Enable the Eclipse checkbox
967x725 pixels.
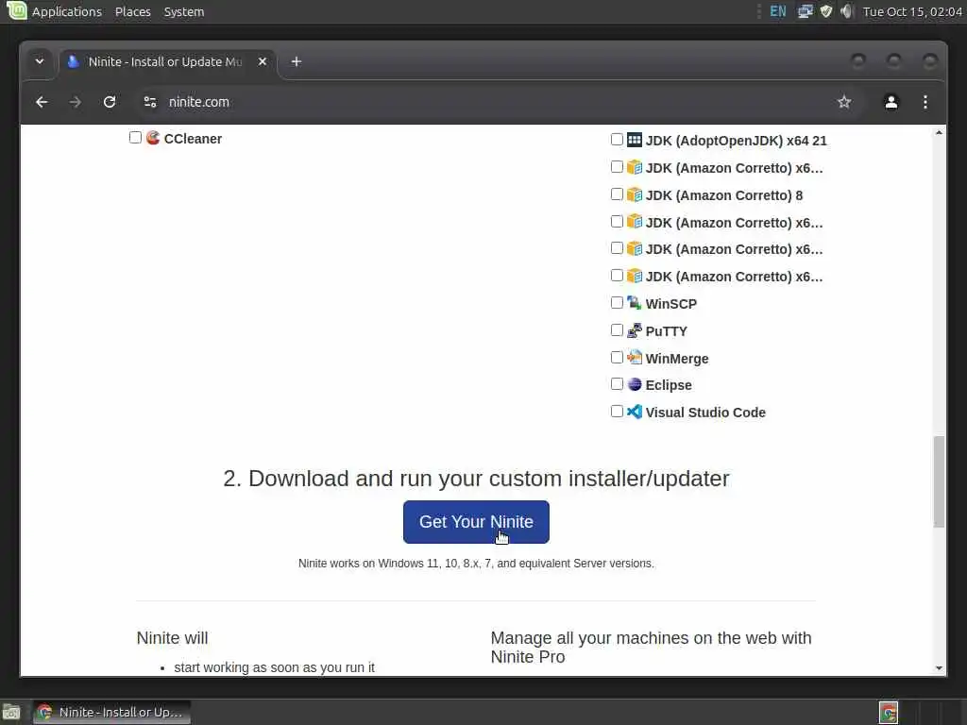[x=617, y=384]
